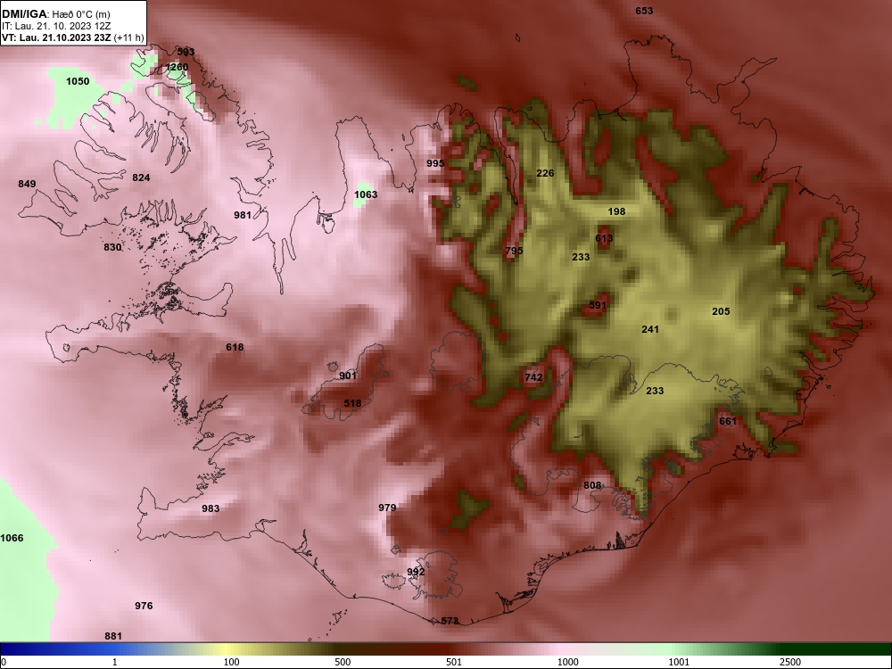Click the legend label 100
This screenshot has width=892, height=669.
232,662
